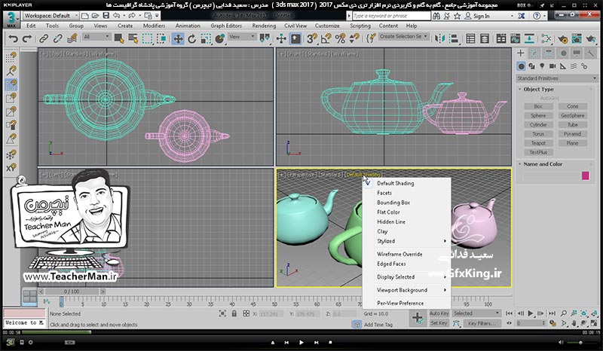Screen dimensions: 603x351
Task: Toggle the Ribbon display icon
Action: click(x=501, y=39)
